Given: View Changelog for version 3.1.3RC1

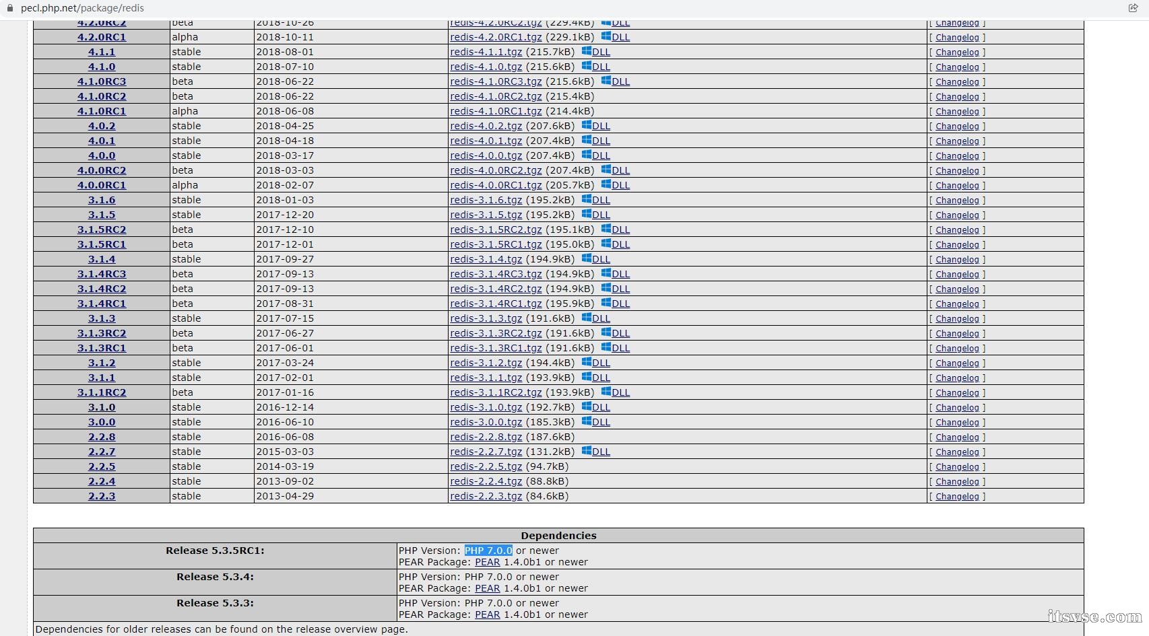Looking at the screenshot, I should 957,349.
